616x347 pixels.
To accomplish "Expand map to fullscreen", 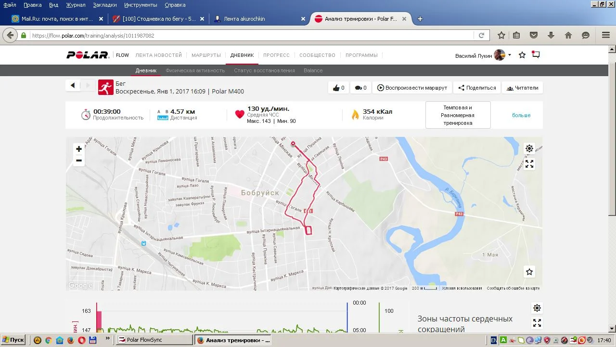I will click(x=529, y=164).
